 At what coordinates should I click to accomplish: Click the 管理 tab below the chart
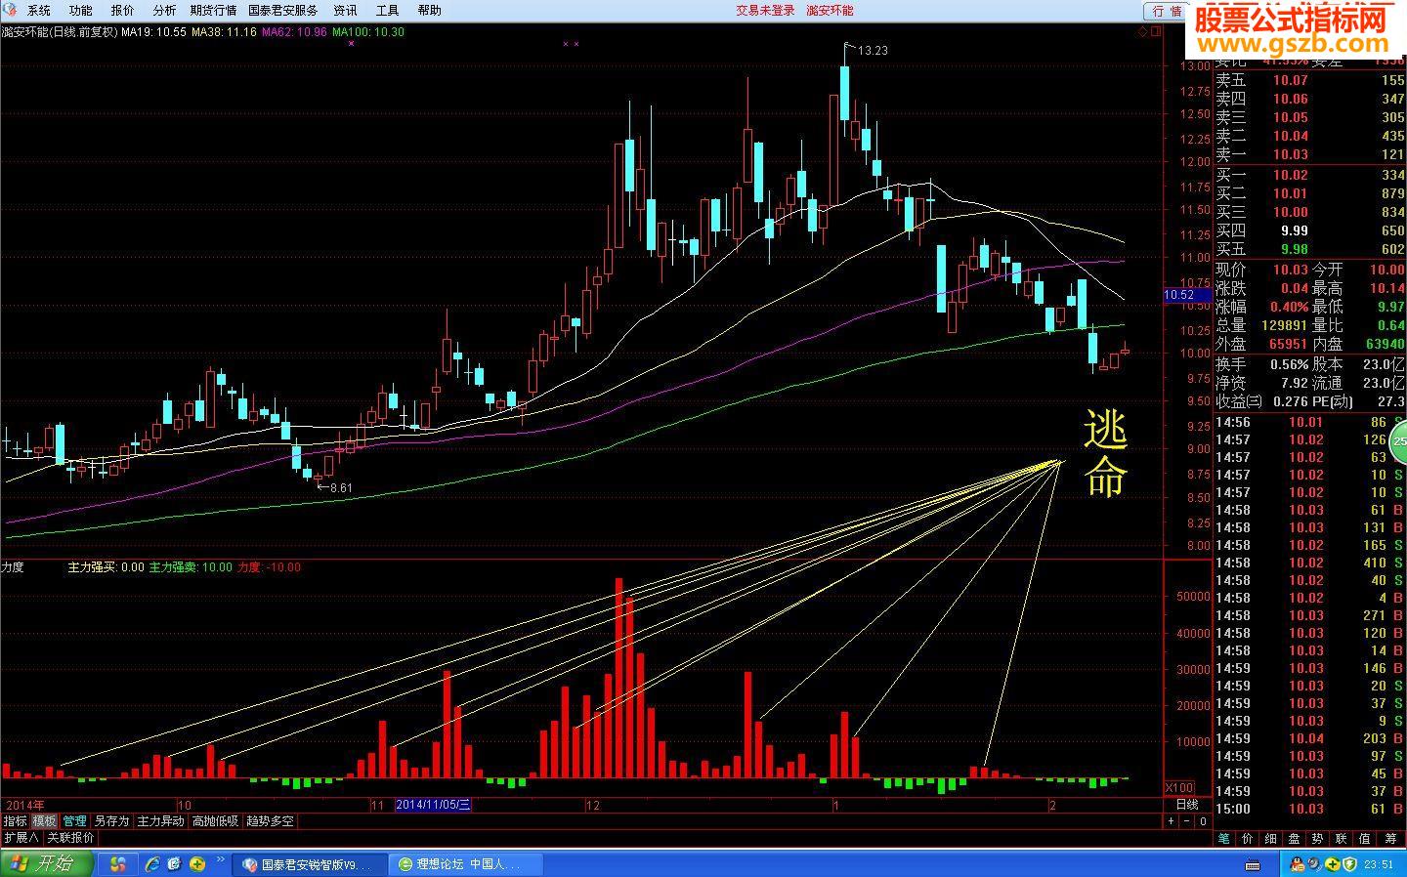click(x=74, y=821)
